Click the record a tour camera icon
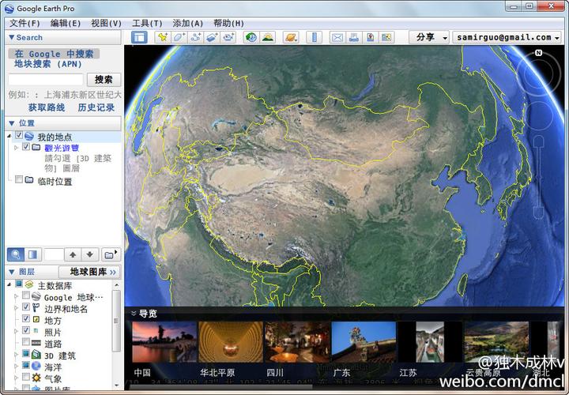569x395 pixels. coord(228,37)
